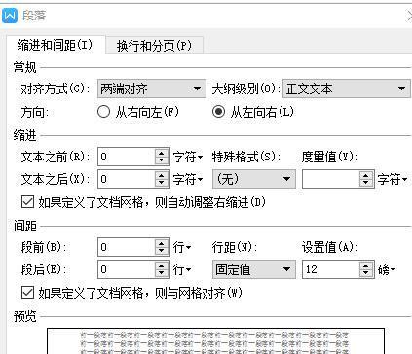412x354 pixels.
Task: Click the 设置值(A) field showing 12
Action: [330, 269]
